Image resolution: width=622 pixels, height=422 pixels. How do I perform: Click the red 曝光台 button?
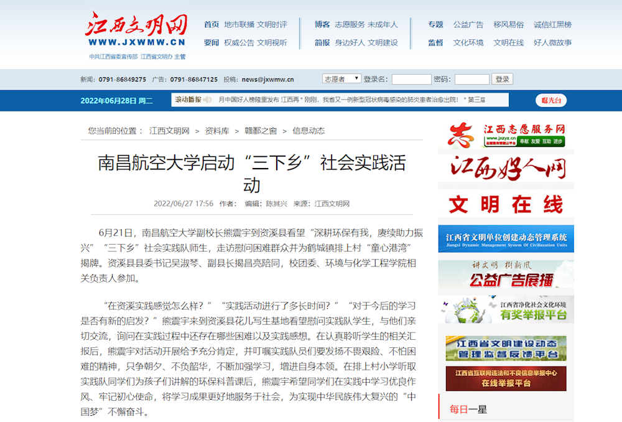pos(550,100)
